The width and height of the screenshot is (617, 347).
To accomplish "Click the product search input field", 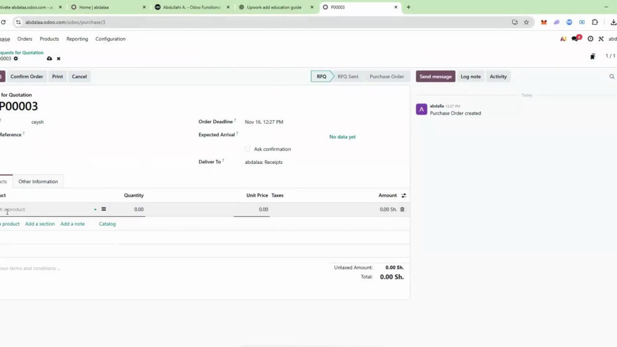I will pyautogui.click(x=45, y=210).
